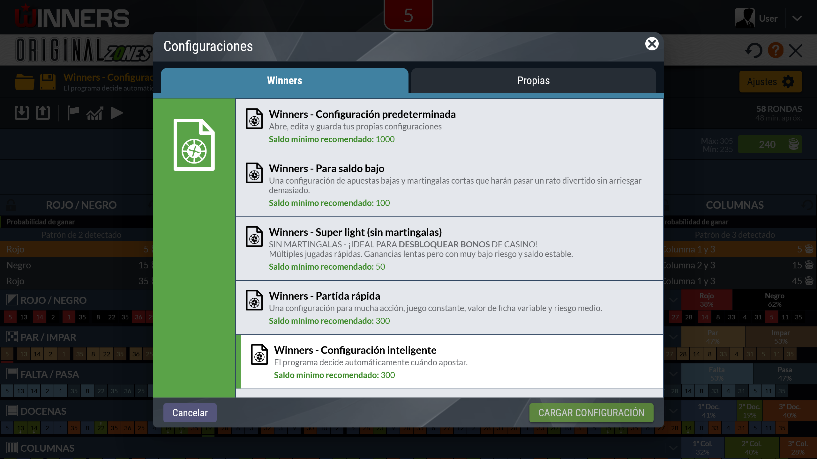Click the export upload icon
Viewport: 817px width, 459px height.
coord(43,113)
